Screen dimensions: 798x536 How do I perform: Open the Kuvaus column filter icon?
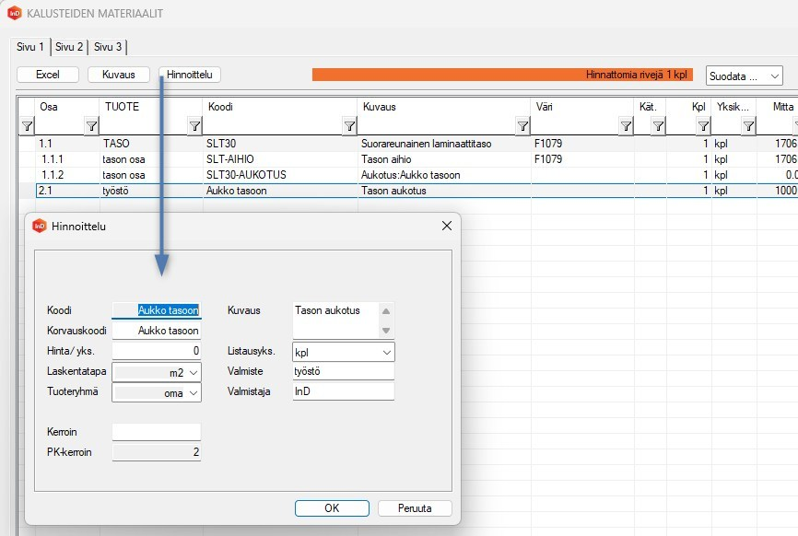349,126
